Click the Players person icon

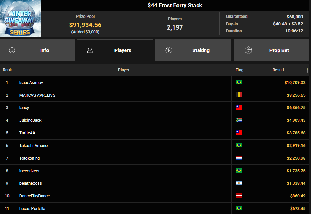[x=90, y=50]
